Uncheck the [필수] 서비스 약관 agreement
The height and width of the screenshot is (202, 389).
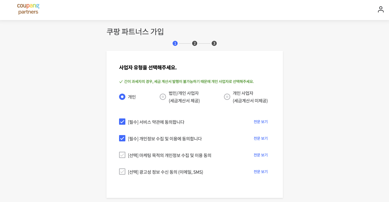click(x=122, y=122)
